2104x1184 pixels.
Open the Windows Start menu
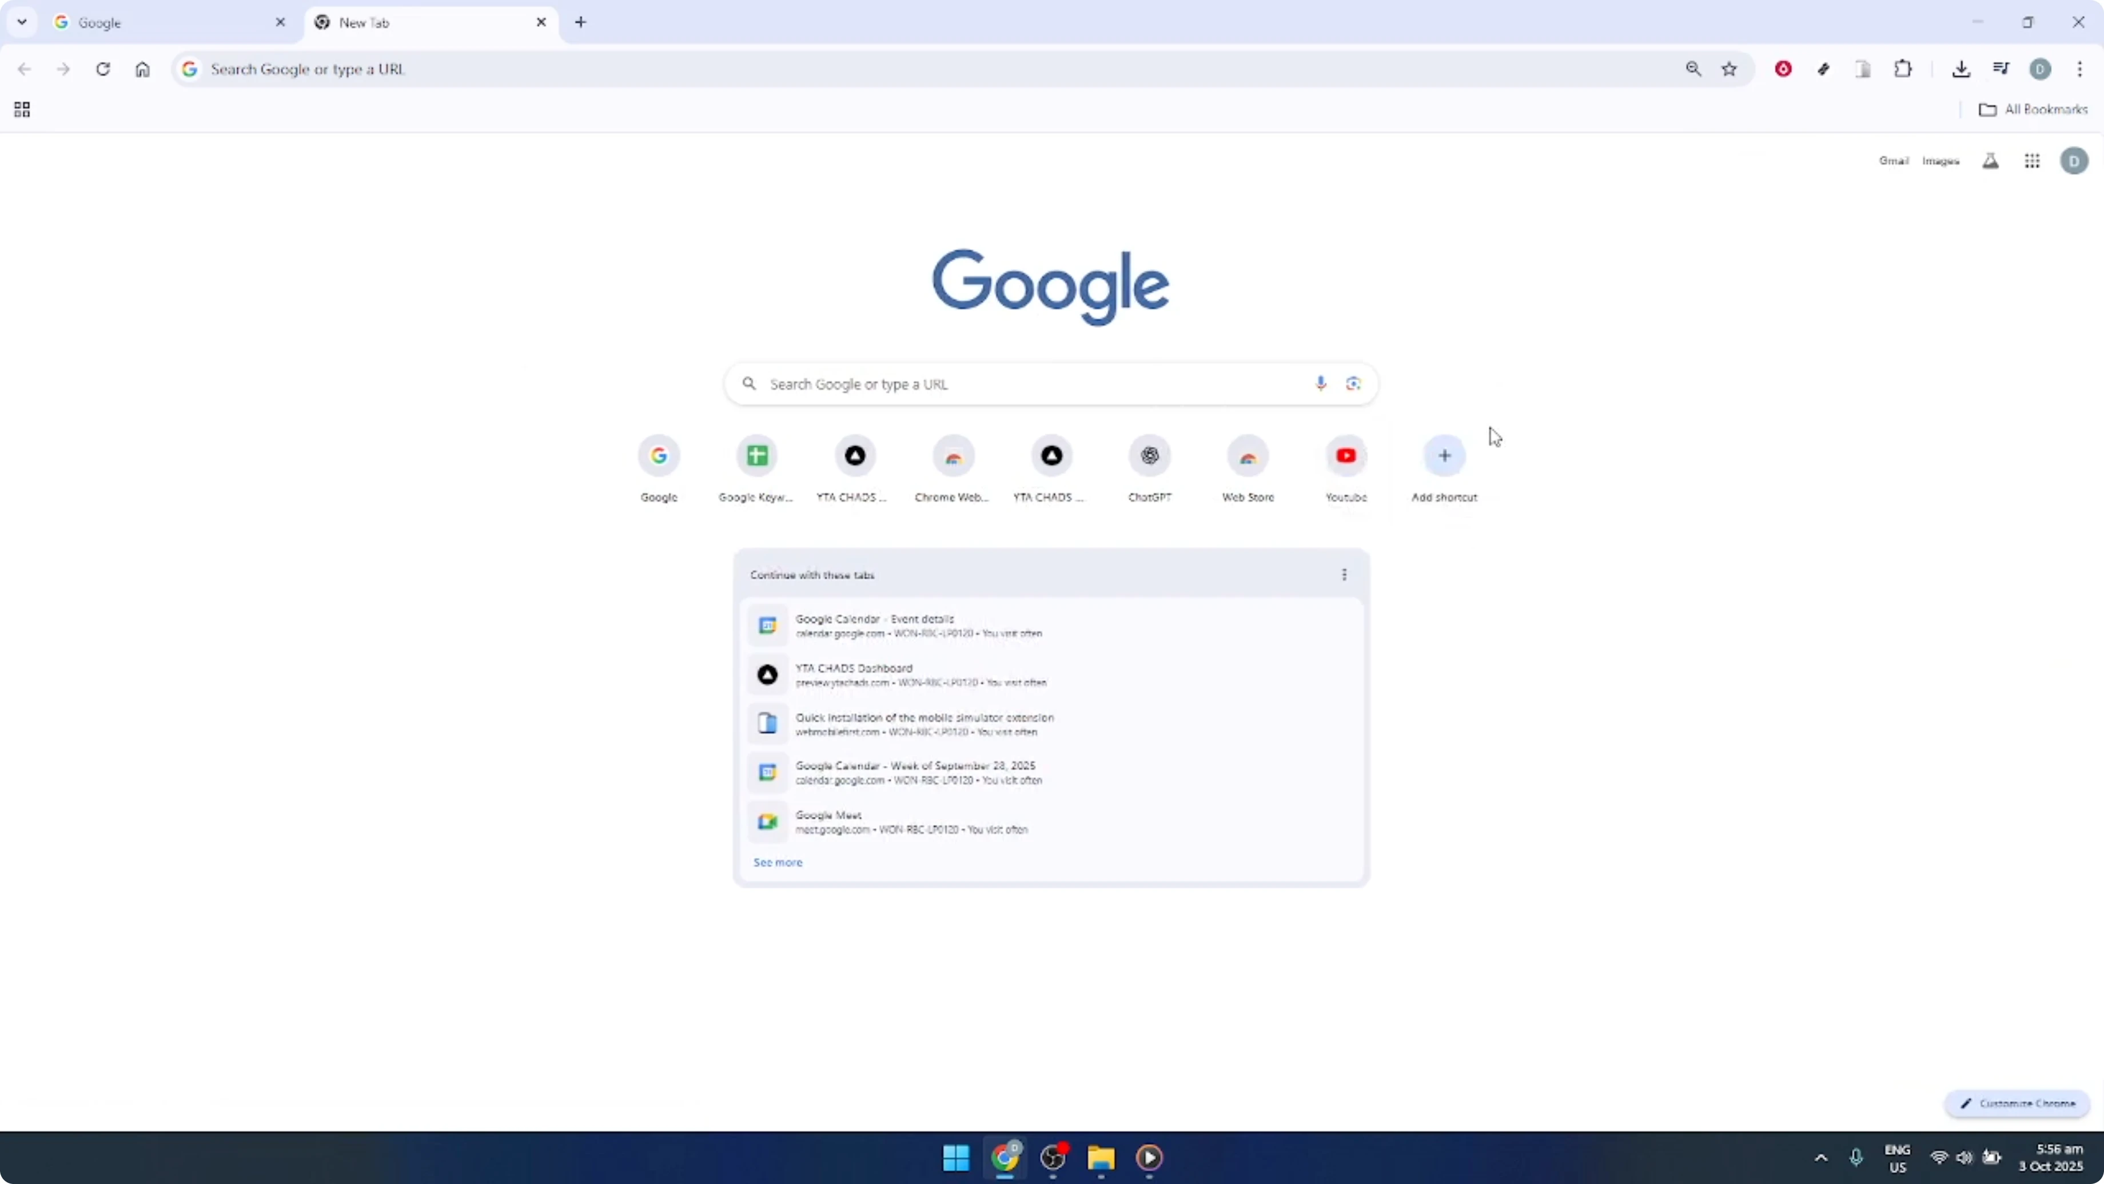click(x=955, y=1158)
